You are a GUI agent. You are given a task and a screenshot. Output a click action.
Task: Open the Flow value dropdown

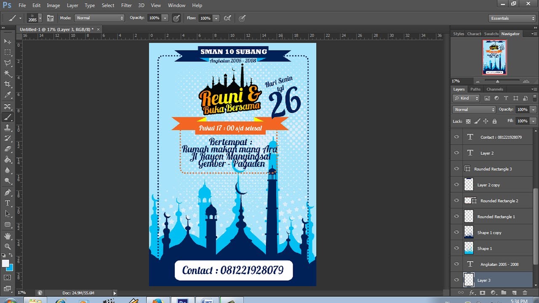coord(216,18)
